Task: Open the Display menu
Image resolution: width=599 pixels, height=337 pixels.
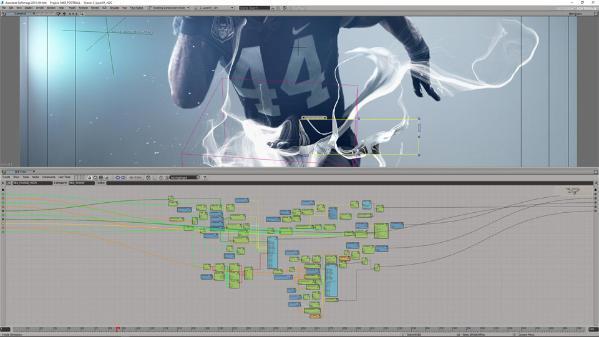Action: click(x=29, y=7)
